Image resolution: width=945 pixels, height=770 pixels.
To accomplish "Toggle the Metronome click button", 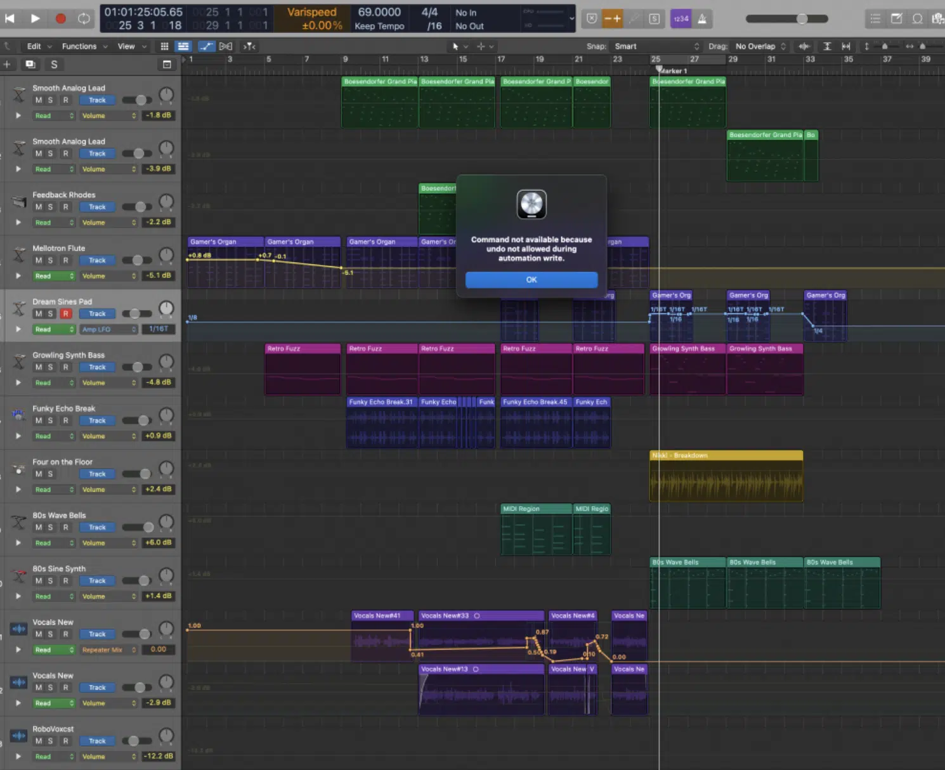I will tap(702, 18).
